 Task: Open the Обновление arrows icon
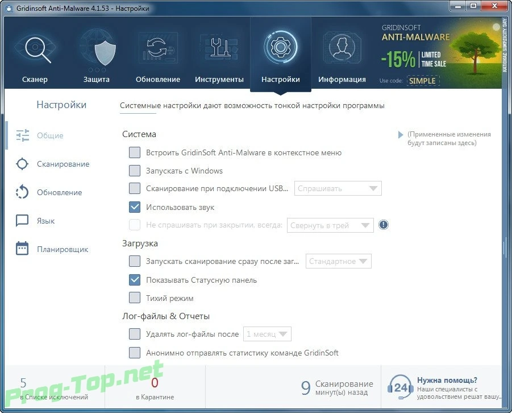click(x=158, y=48)
